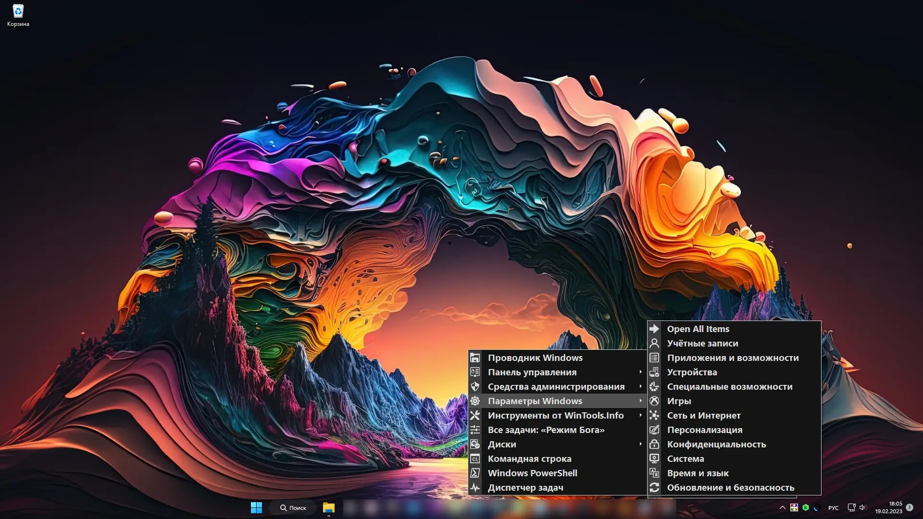The width and height of the screenshot is (923, 519).
Task: Click the refresh icon beside Обновление и безопасность
Action: (654, 487)
